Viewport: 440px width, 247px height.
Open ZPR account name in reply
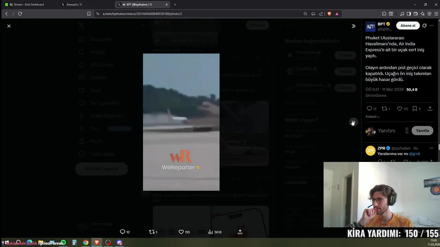[x=381, y=148]
